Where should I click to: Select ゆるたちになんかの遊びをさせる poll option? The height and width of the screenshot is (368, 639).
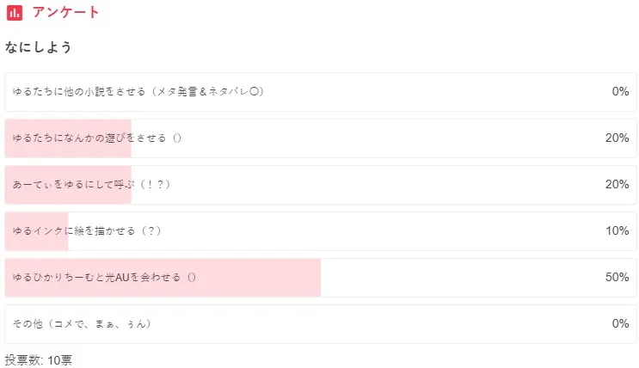[x=98, y=138]
